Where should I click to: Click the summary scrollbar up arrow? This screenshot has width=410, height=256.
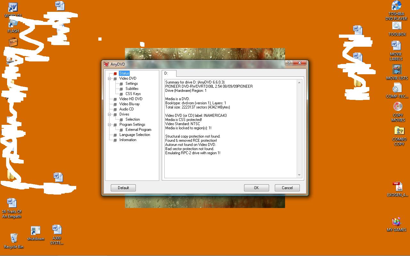coord(299,83)
